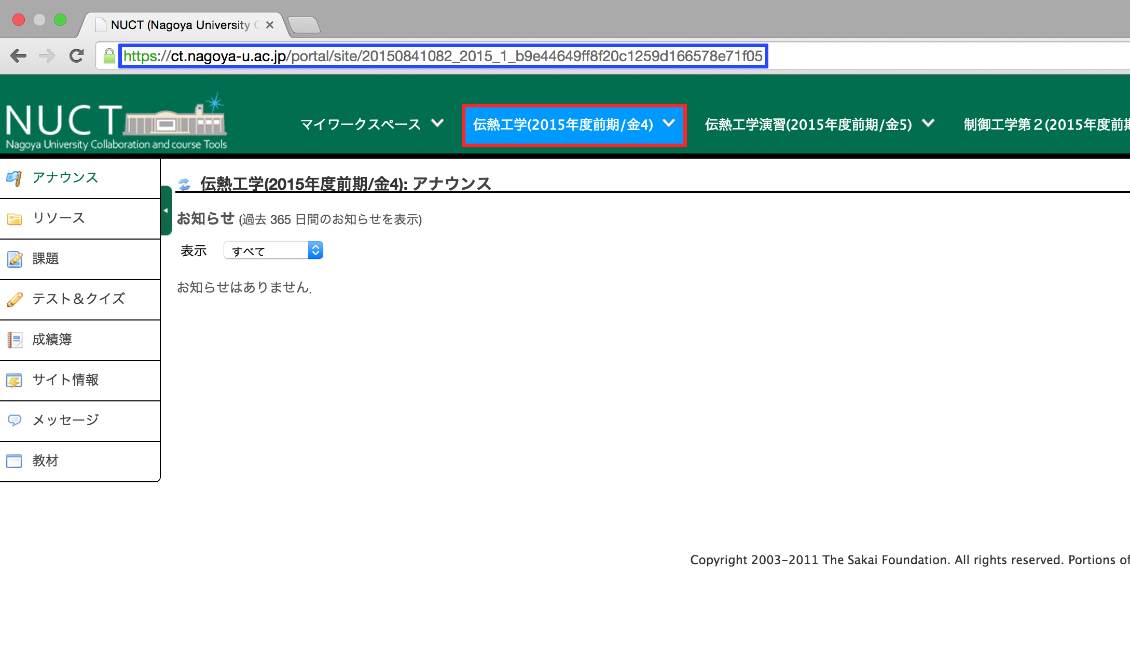1130x656 pixels.
Task: Click the サイト情報 site info icon
Action: click(14, 380)
